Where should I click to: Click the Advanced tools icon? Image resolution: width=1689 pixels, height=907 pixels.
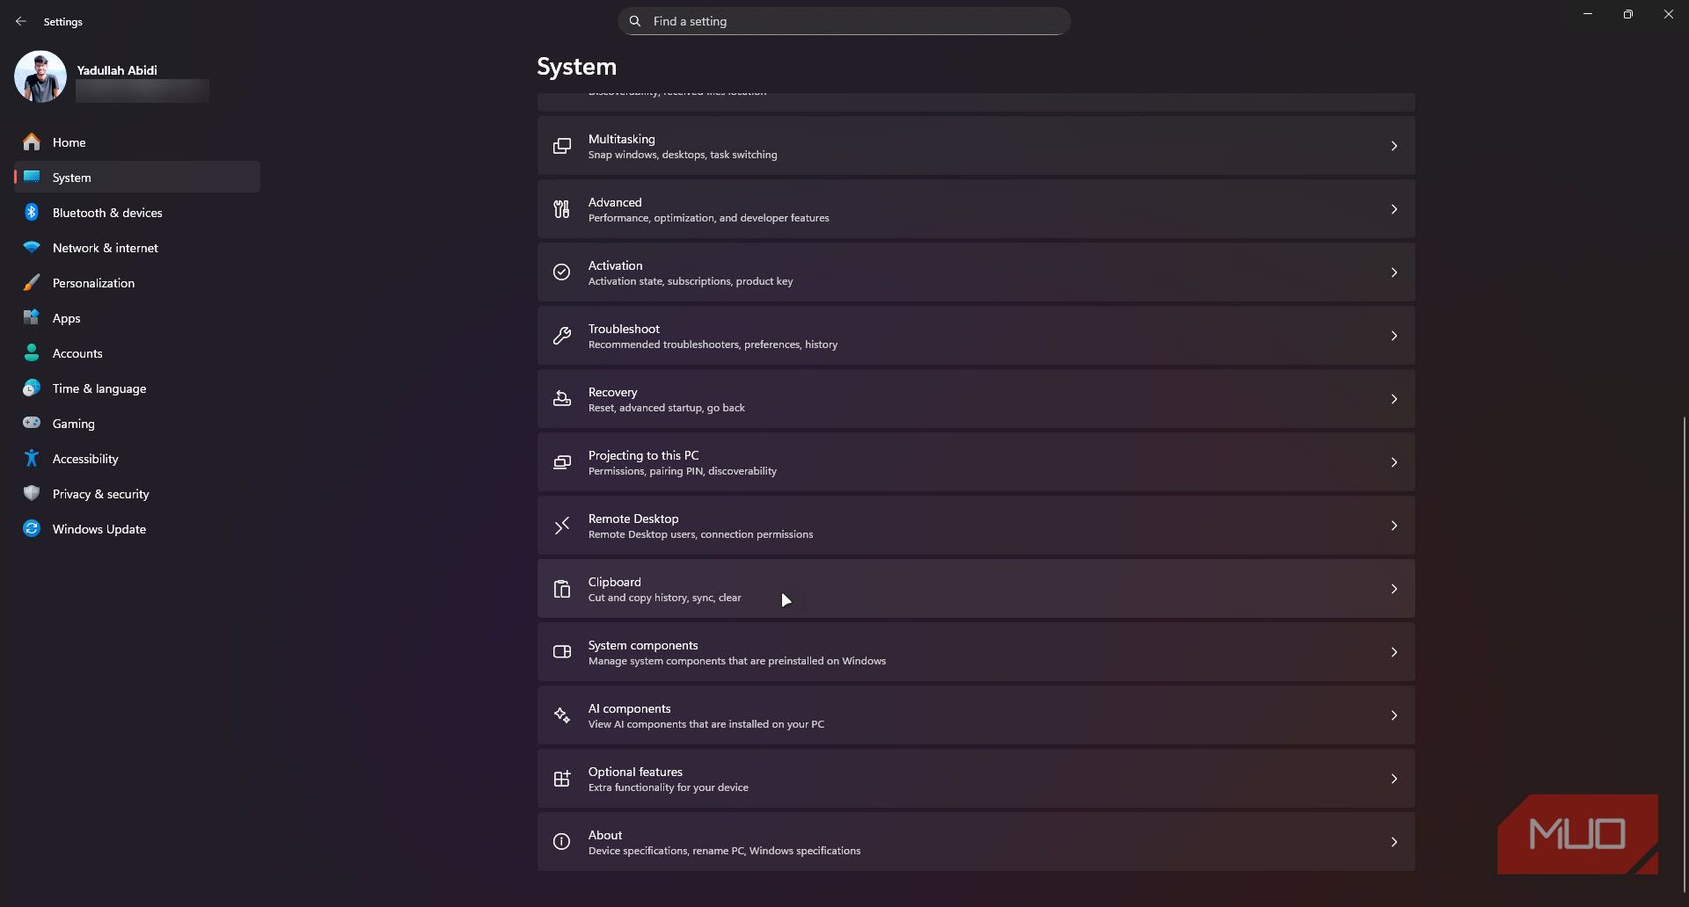[561, 209]
